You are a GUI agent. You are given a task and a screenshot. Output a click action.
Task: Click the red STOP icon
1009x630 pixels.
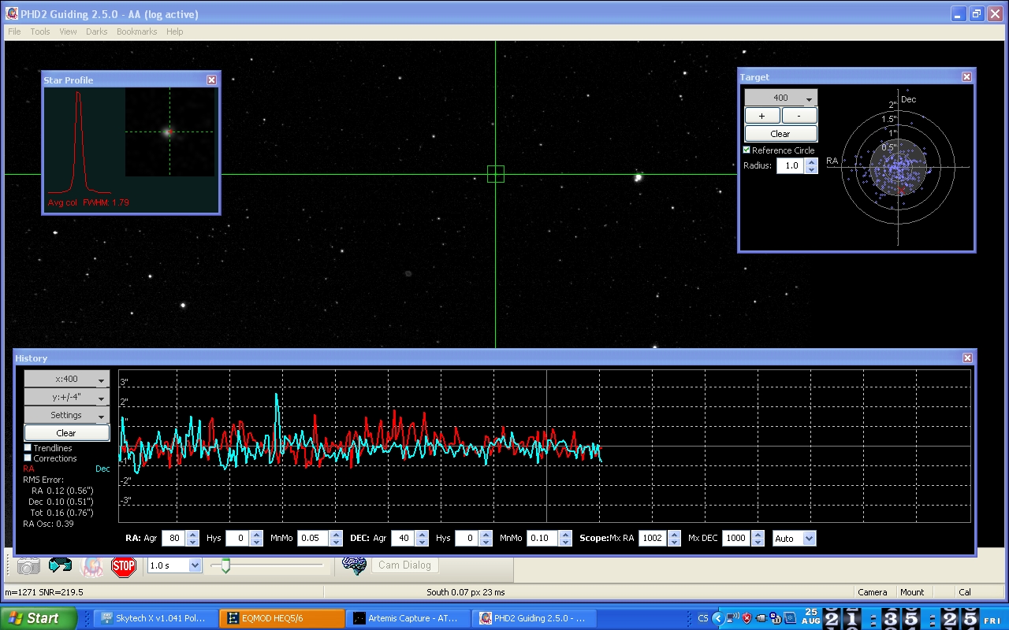124,565
